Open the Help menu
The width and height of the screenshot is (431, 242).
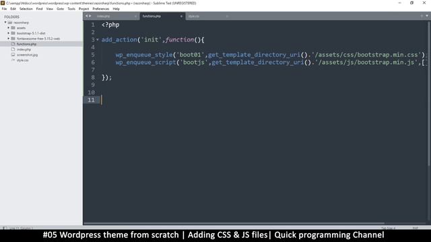(x=116, y=9)
